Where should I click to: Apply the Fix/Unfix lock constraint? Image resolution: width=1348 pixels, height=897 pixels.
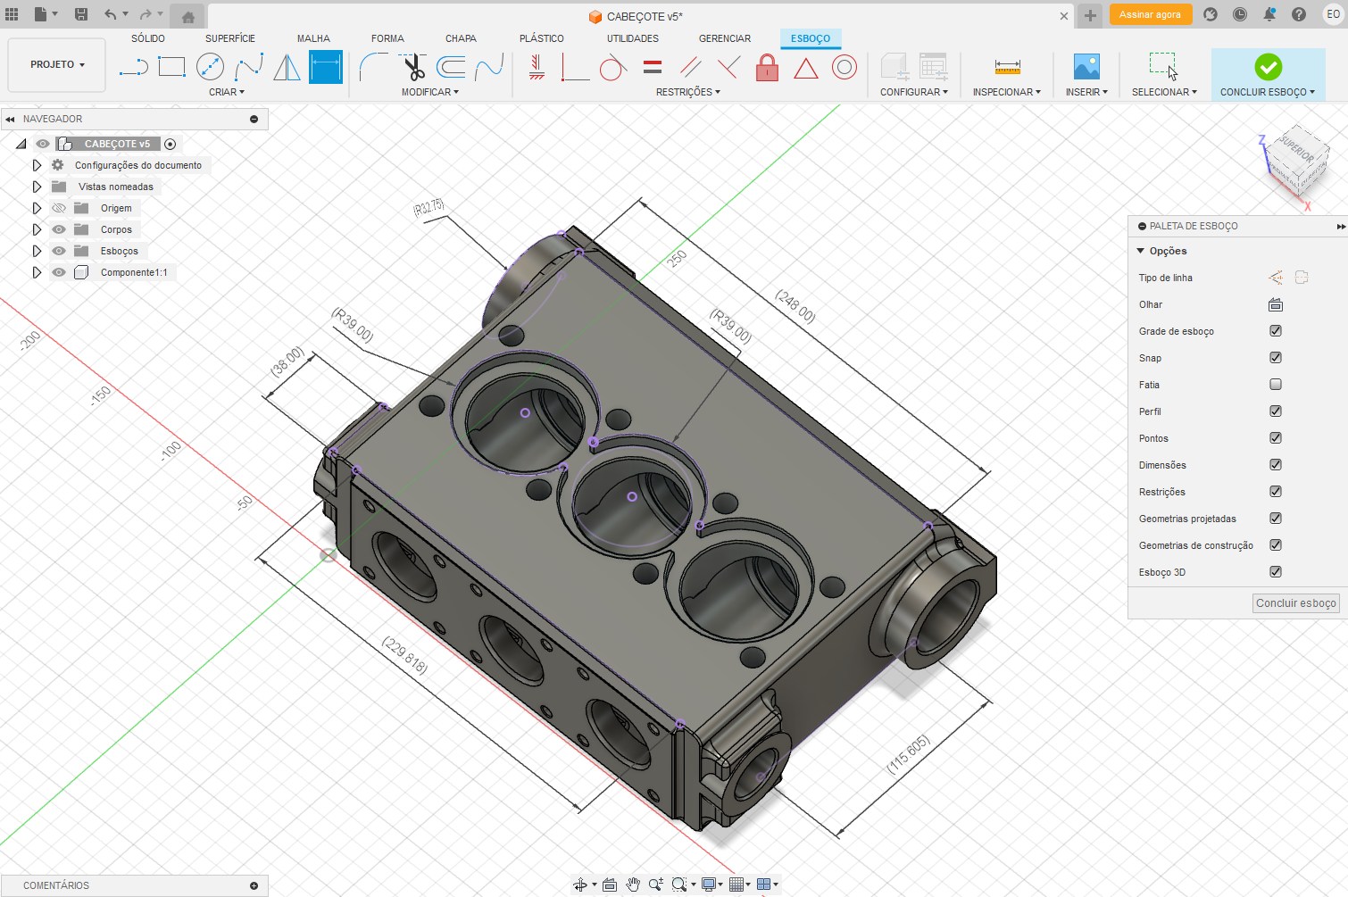click(x=767, y=68)
